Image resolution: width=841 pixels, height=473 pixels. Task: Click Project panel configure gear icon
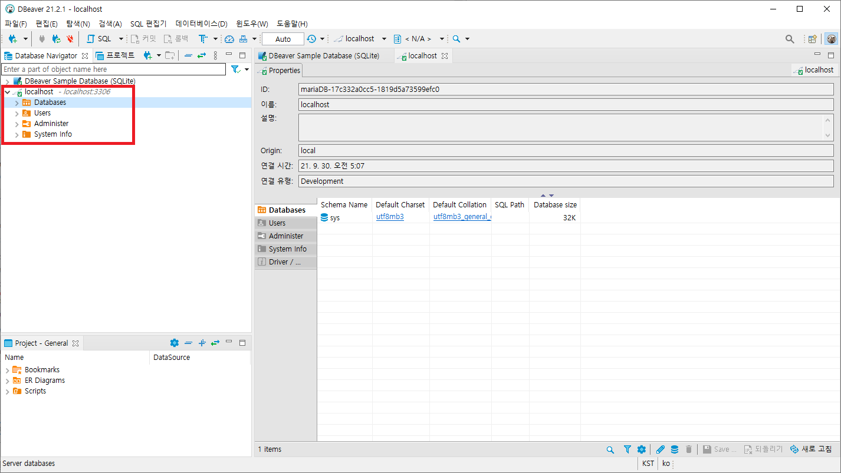click(x=174, y=343)
